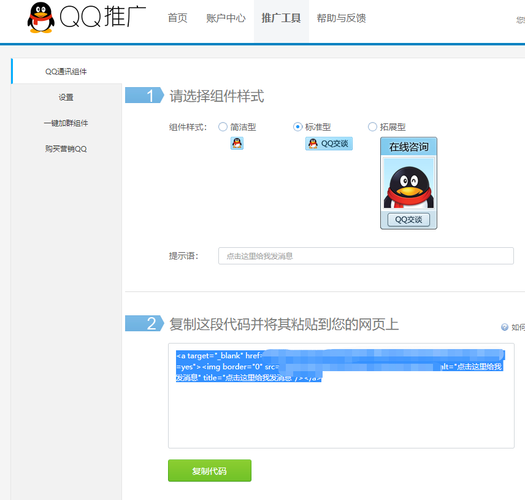
Task: Click the QQ交谈 button inside 在线咨询 panel
Action: tap(408, 219)
